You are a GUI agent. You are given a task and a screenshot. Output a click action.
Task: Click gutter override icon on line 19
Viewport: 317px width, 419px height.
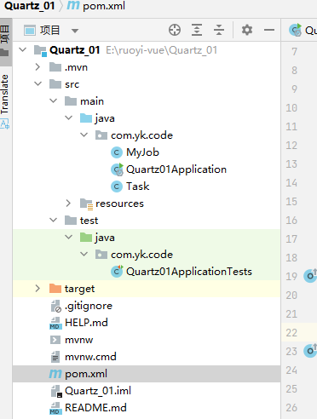[x=310, y=275]
